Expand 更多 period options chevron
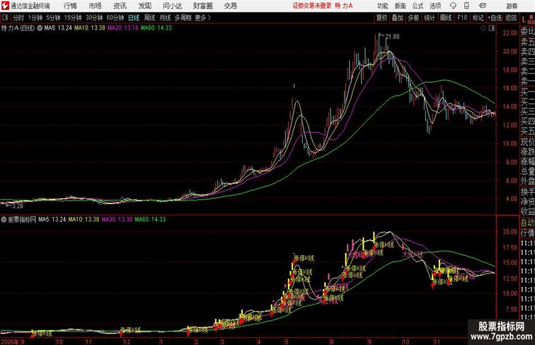The width and height of the screenshot is (535, 345). coord(209,18)
